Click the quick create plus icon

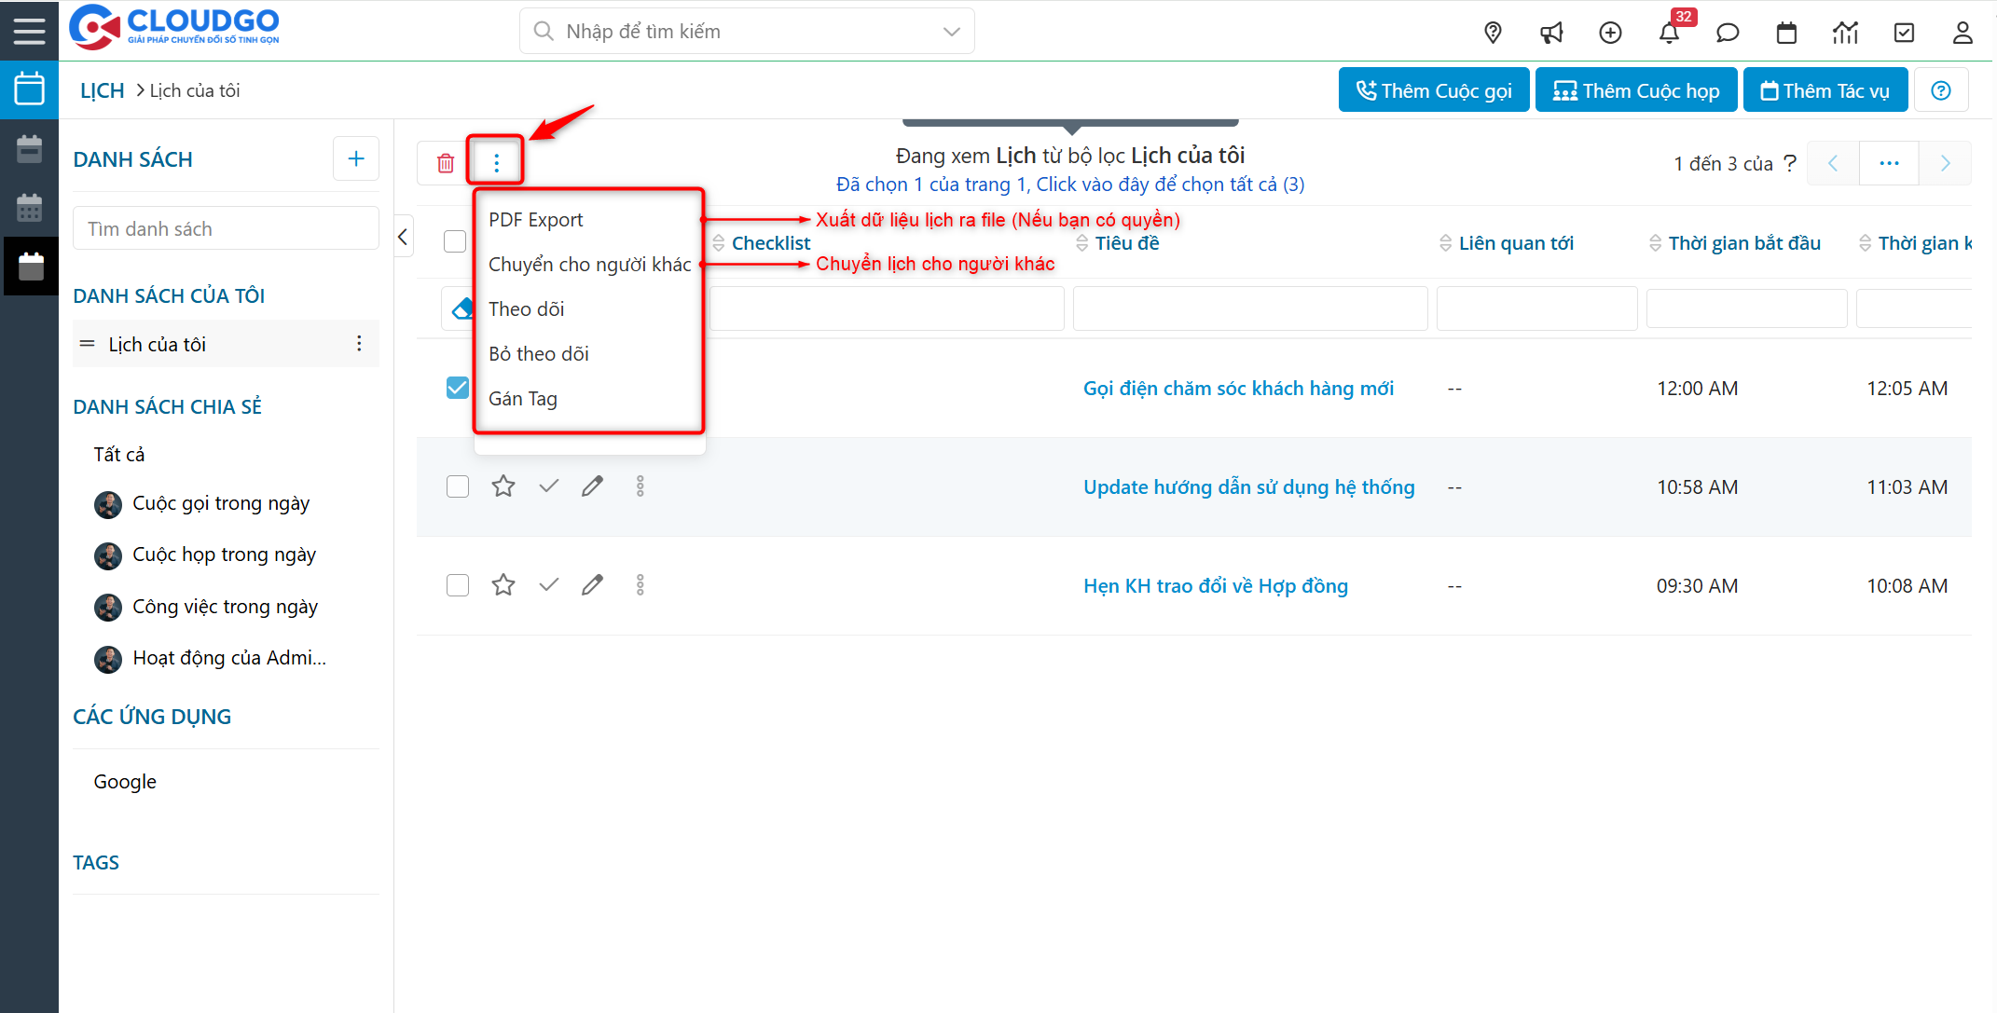coord(1610,32)
